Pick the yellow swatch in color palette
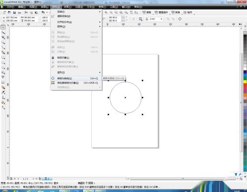The width and height of the screenshot is (247, 192). (x=245, y=82)
